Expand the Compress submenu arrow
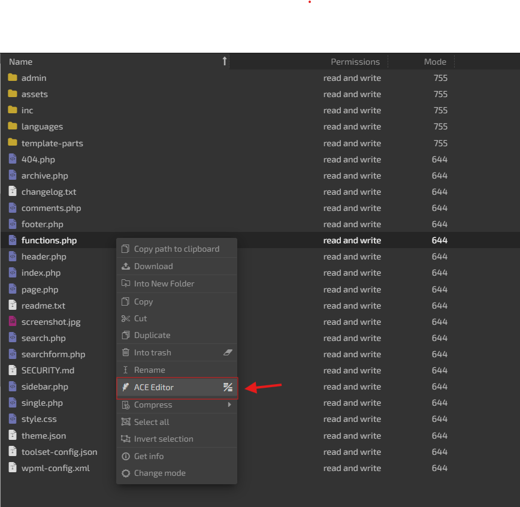The image size is (520, 507). (229, 405)
